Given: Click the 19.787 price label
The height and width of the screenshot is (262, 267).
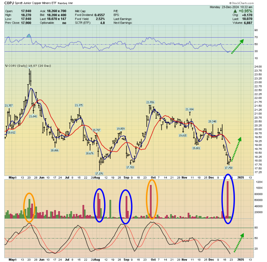Looking at the screenshot, I should [x=96, y=130].
